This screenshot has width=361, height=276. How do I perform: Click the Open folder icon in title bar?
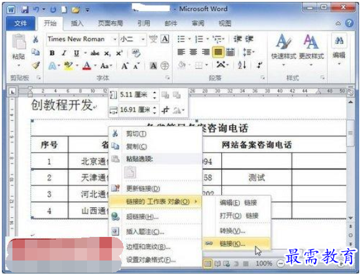point(75,10)
